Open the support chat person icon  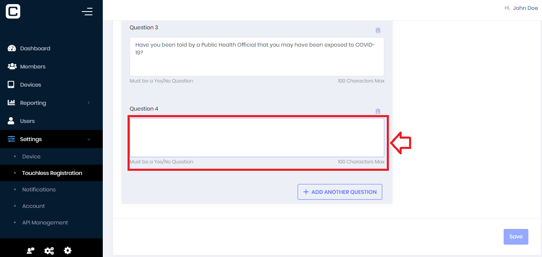coord(30,250)
